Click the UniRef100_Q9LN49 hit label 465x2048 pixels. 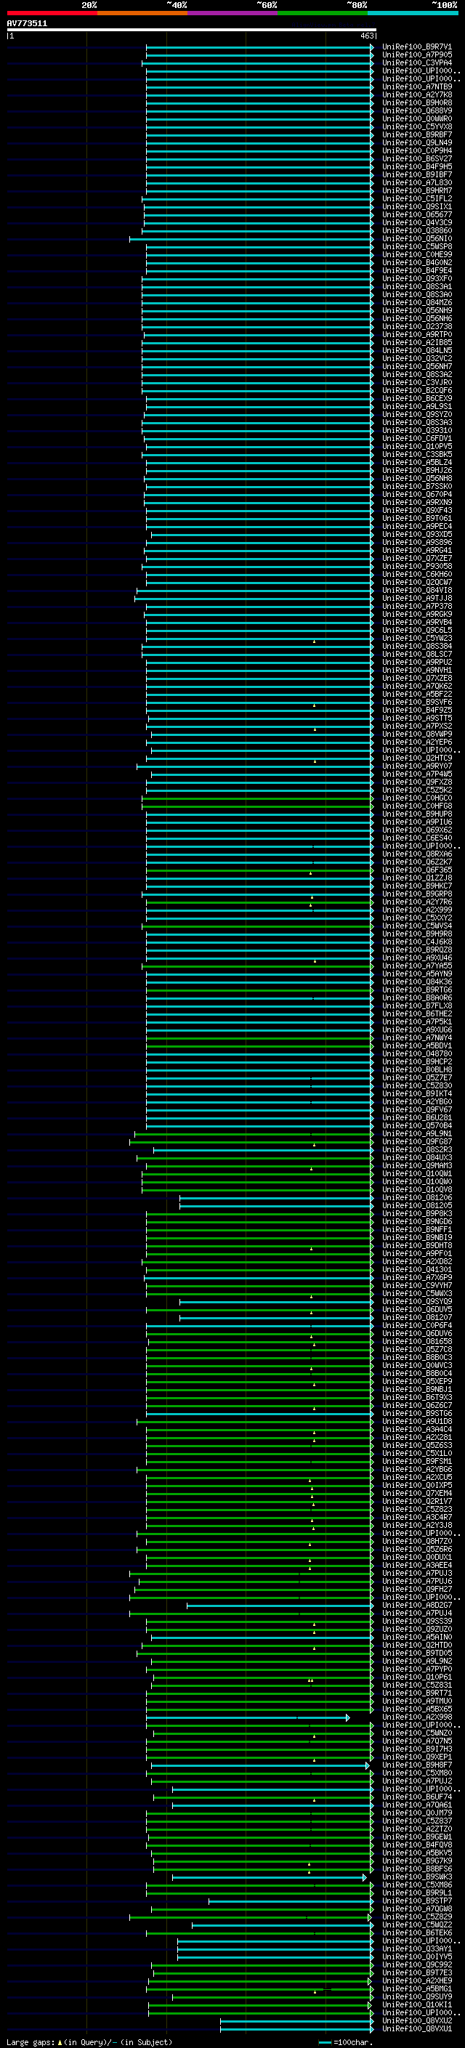click(x=416, y=142)
